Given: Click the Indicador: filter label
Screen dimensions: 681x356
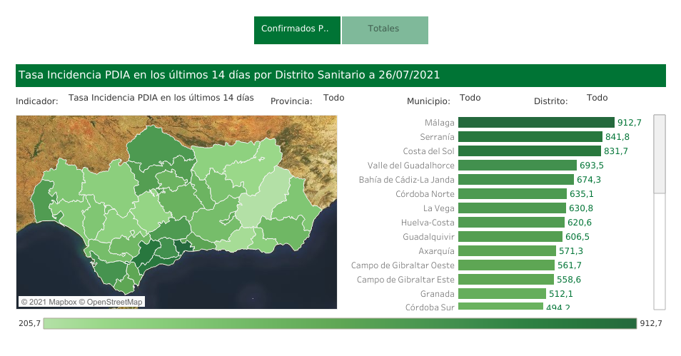Looking at the screenshot, I should pyautogui.click(x=37, y=101).
